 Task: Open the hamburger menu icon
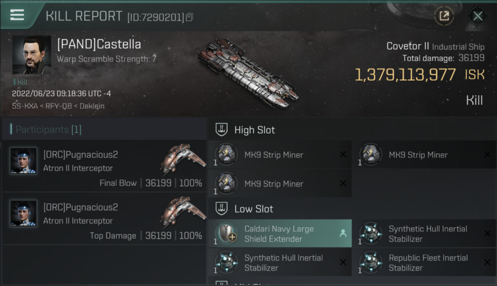(x=17, y=15)
